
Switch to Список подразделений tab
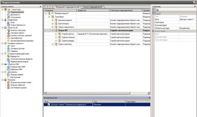point(92,7)
